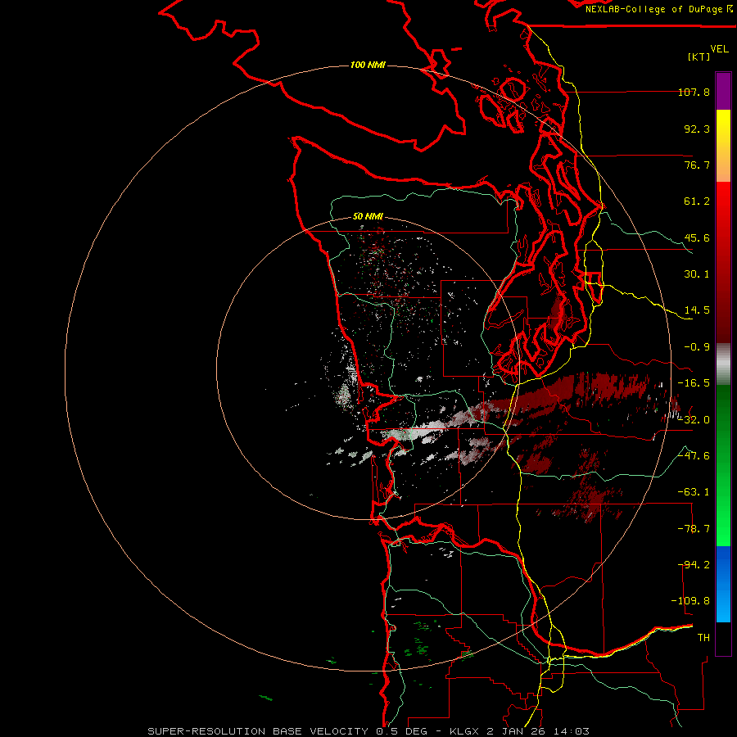Click the 61.2 velocity scale value

pos(697,201)
